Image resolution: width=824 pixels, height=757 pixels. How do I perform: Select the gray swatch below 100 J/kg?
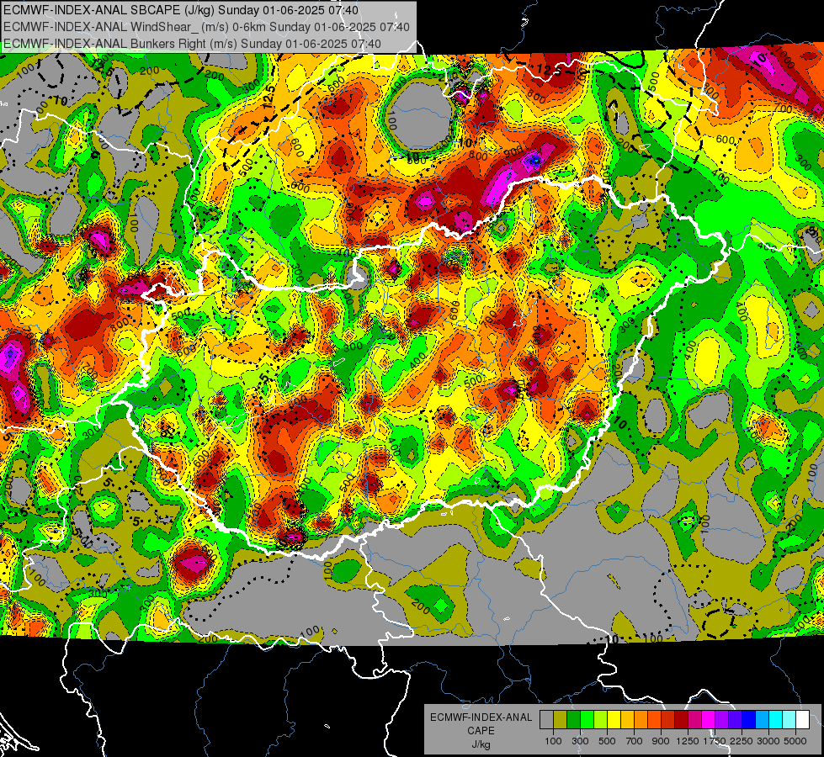pos(546,719)
